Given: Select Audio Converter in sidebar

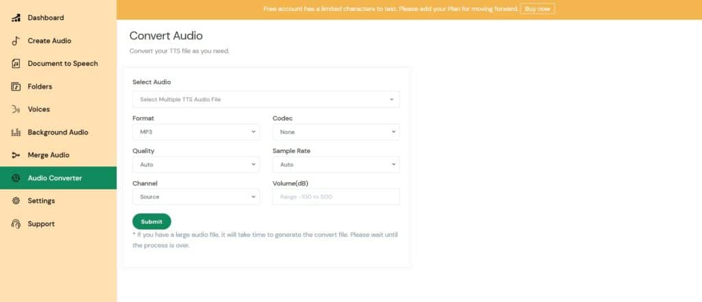Looking at the screenshot, I should [58, 178].
